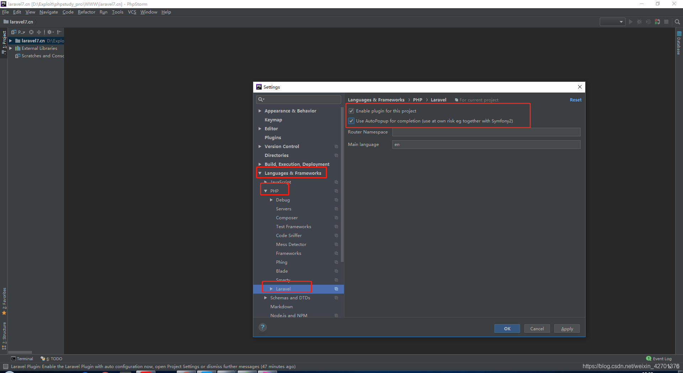683x373 pixels.
Task: Open the 6: TODO tool window
Action: tap(52, 359)
